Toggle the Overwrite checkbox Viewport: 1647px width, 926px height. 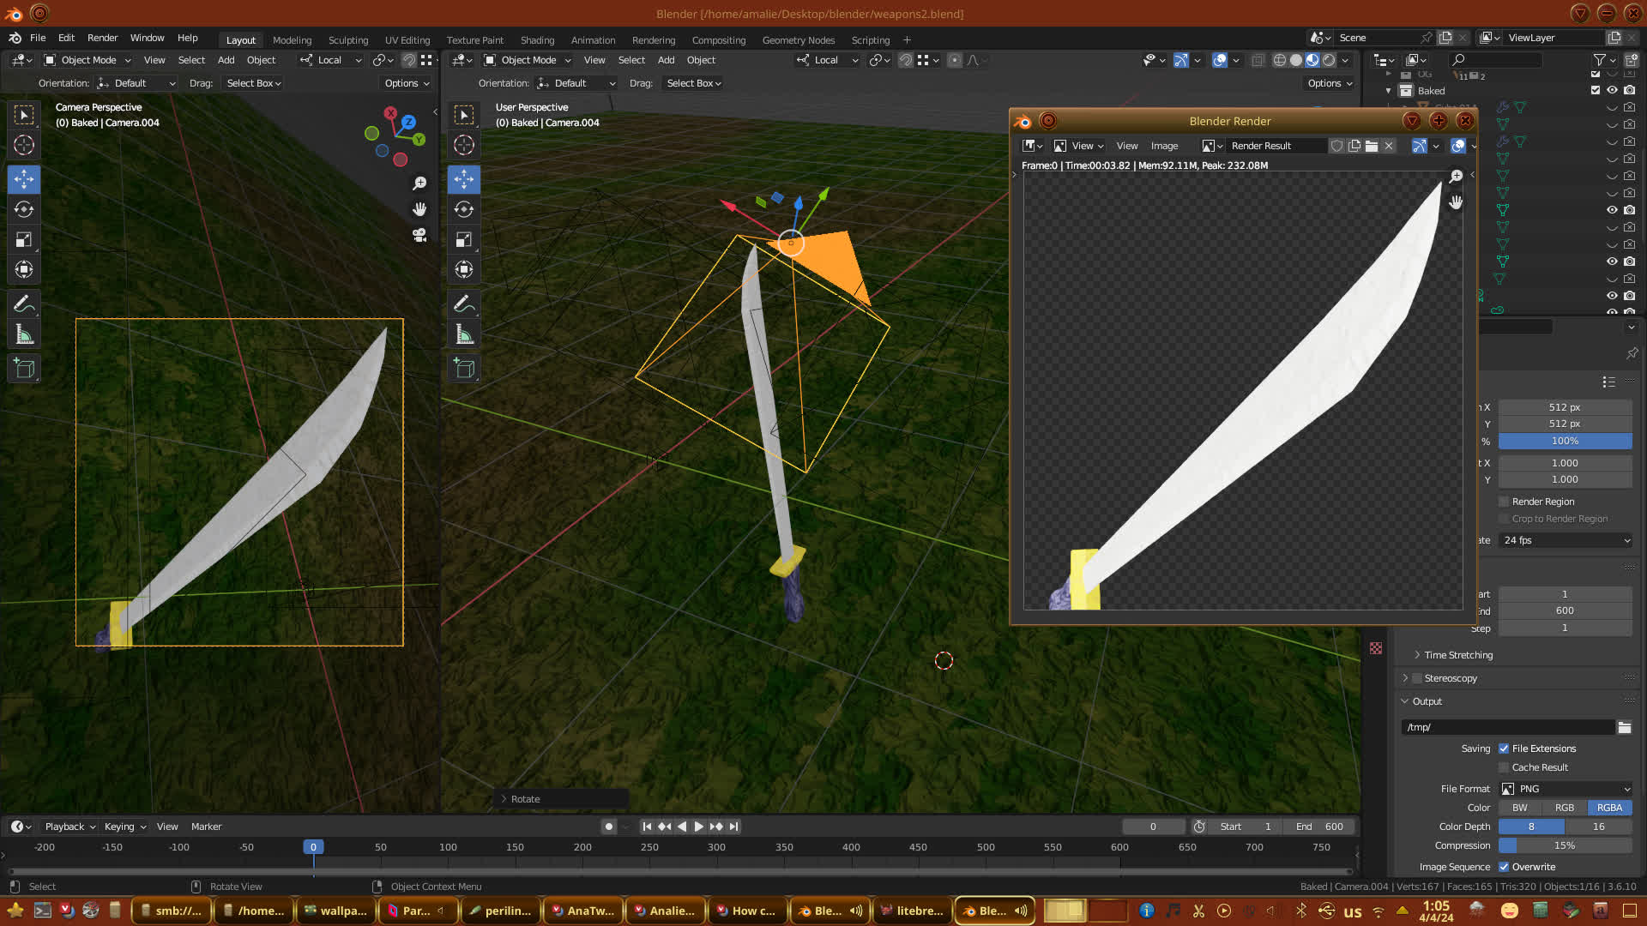pos(1504,867)
